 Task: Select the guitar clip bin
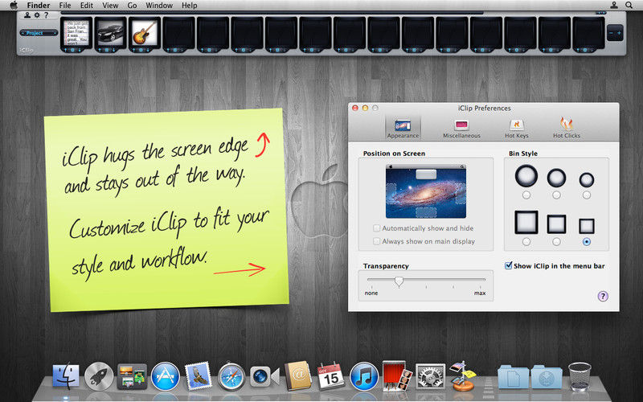(145, 33)
